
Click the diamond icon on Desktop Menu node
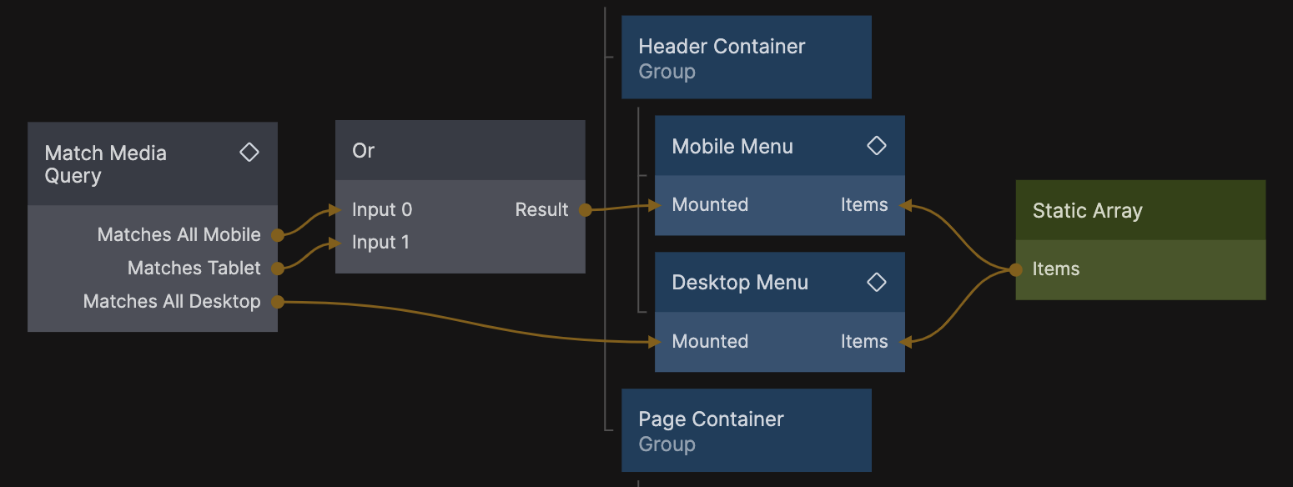point(876,283)
